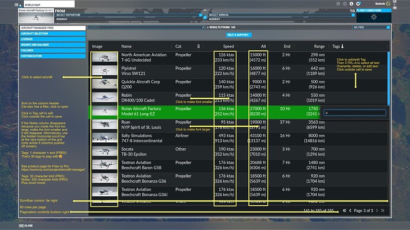Click in the aircraft search field
410x230 pixels.
(146, 27)
